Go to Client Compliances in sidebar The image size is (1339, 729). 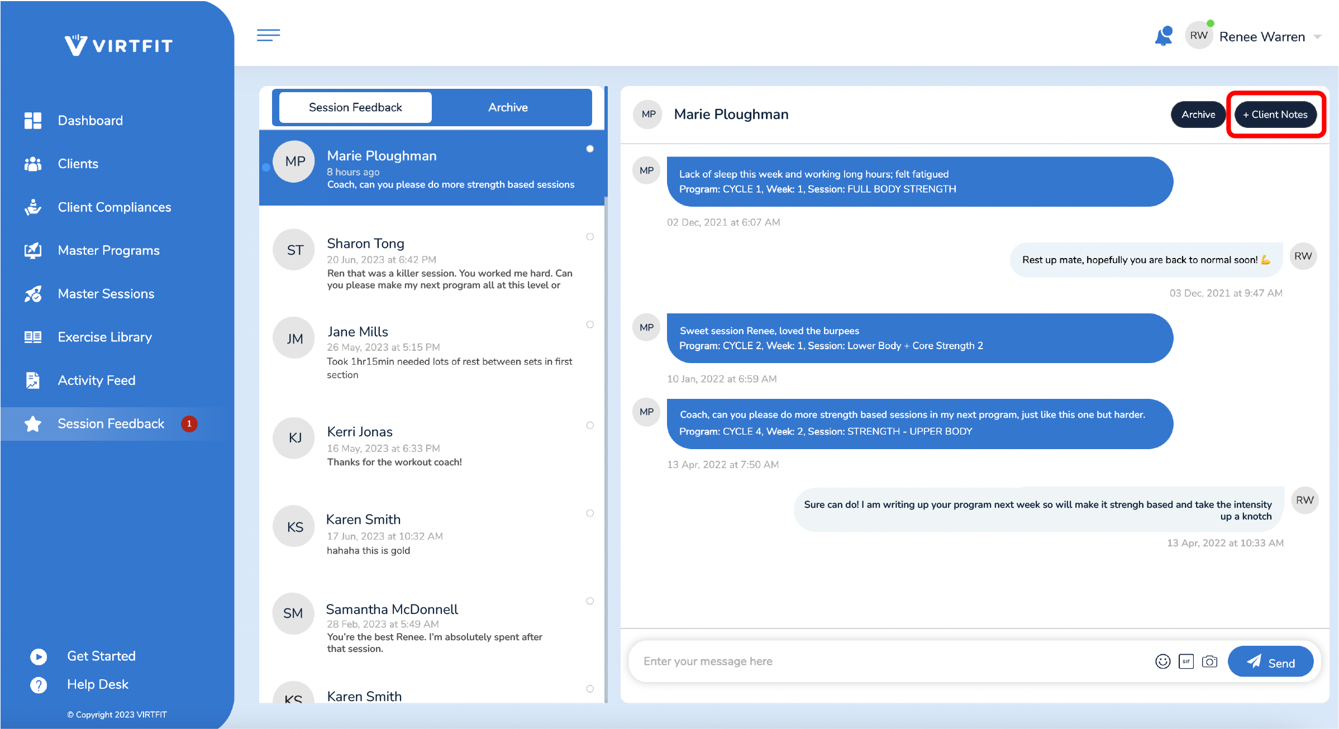click(x=115, y=207)
